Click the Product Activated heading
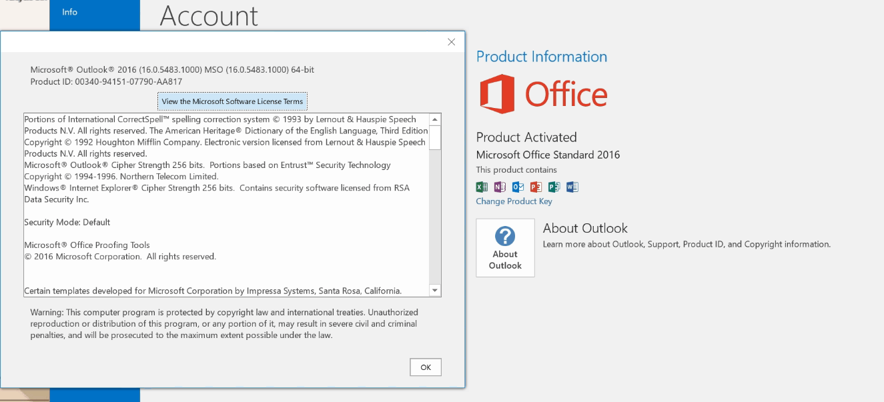This screenshot has width=884, height=402. point(526,137)
